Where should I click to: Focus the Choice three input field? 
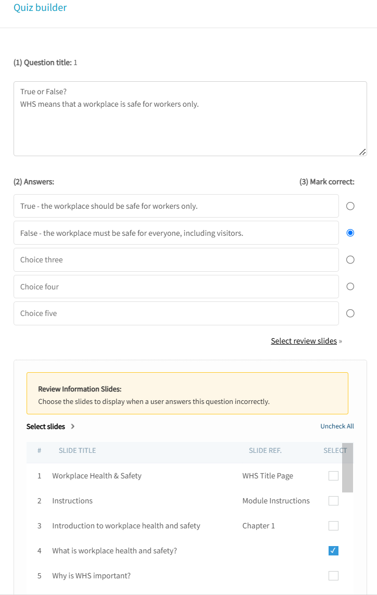click(176, 260)
